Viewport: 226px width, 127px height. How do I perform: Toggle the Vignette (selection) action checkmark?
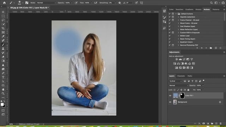tap(169, 17)
